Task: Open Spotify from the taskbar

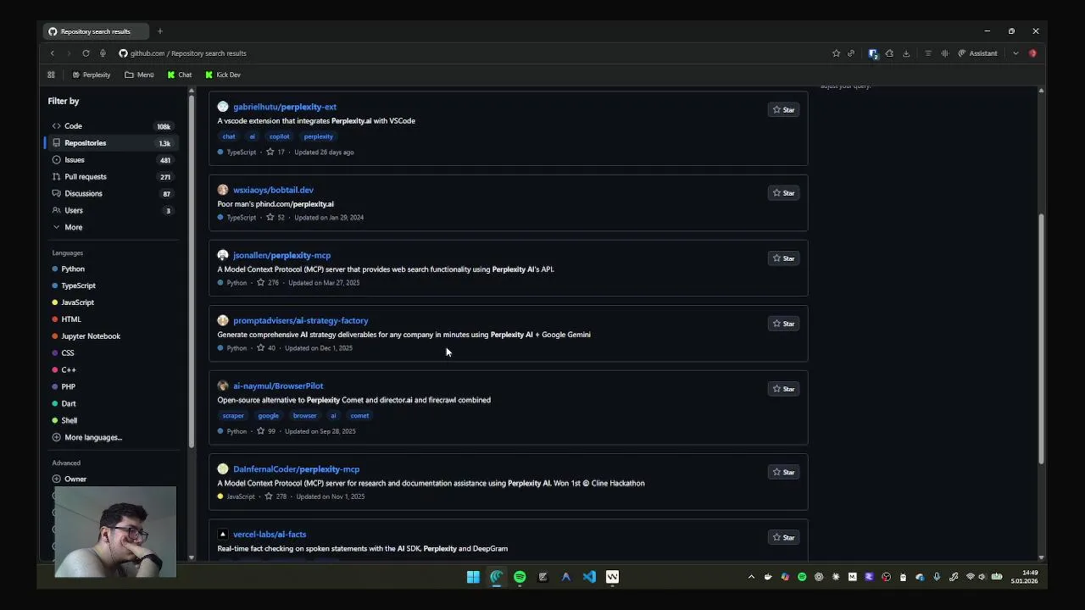Action: [520, 577]
